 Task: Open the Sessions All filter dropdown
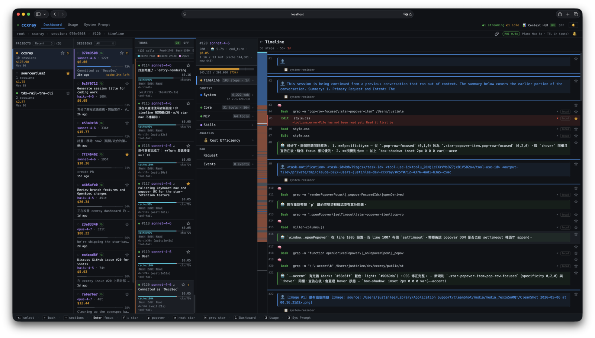tap(105, 43)
